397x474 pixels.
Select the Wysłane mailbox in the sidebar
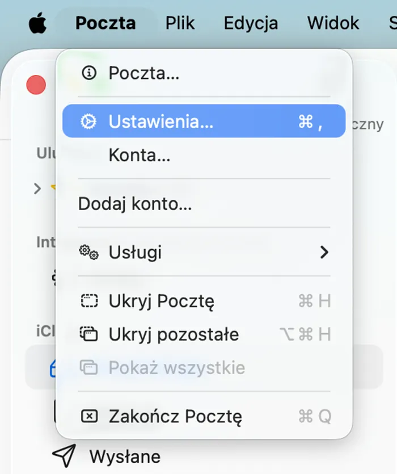click(x=126, y=456)
